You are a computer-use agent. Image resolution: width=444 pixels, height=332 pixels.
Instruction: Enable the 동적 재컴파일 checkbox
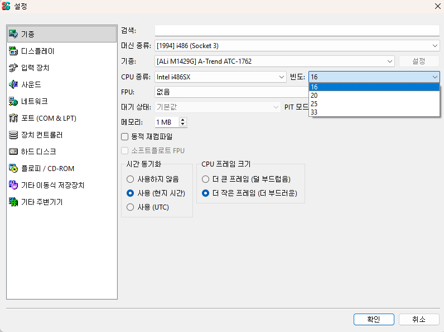(125, 136)
